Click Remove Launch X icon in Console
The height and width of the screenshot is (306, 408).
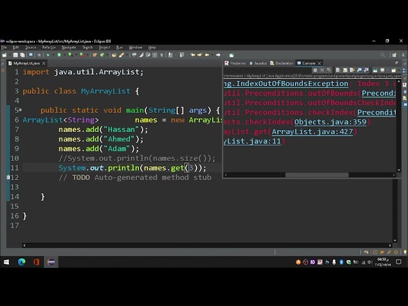(x=322, y=70)
